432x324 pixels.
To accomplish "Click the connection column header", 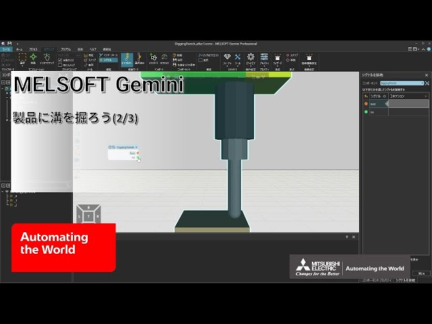I will point(397,96).
